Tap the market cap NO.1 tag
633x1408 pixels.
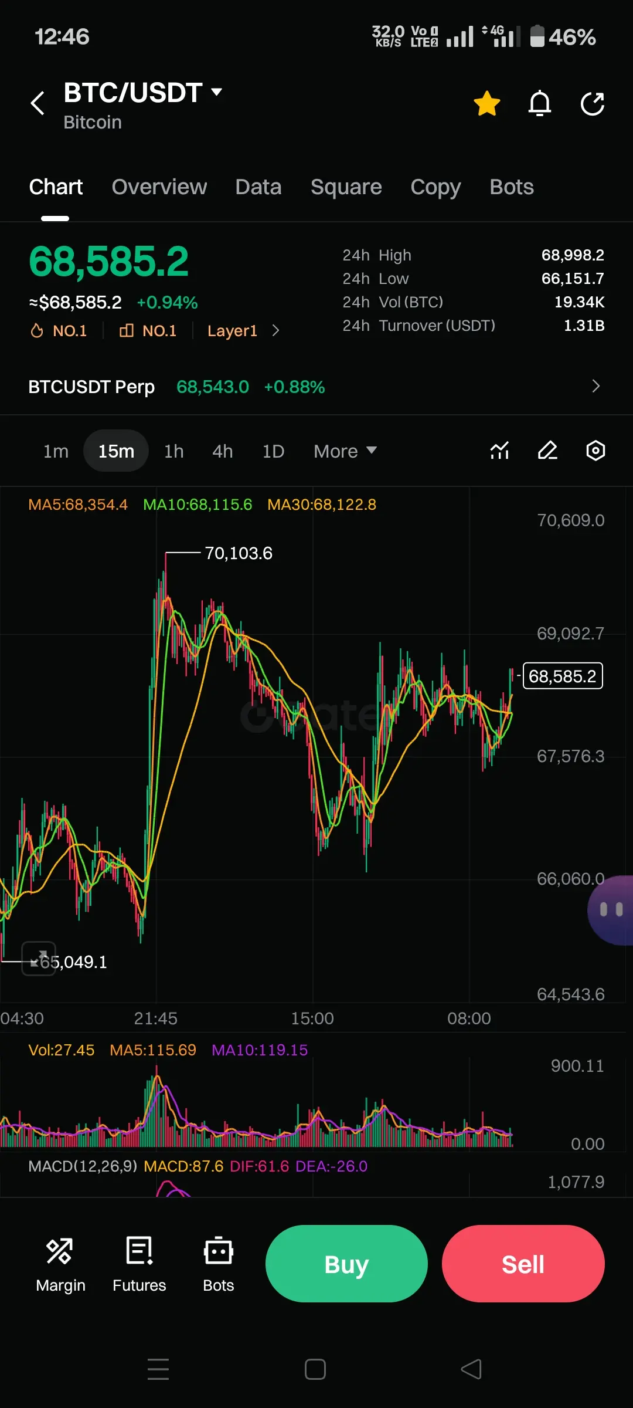[148, 331]
